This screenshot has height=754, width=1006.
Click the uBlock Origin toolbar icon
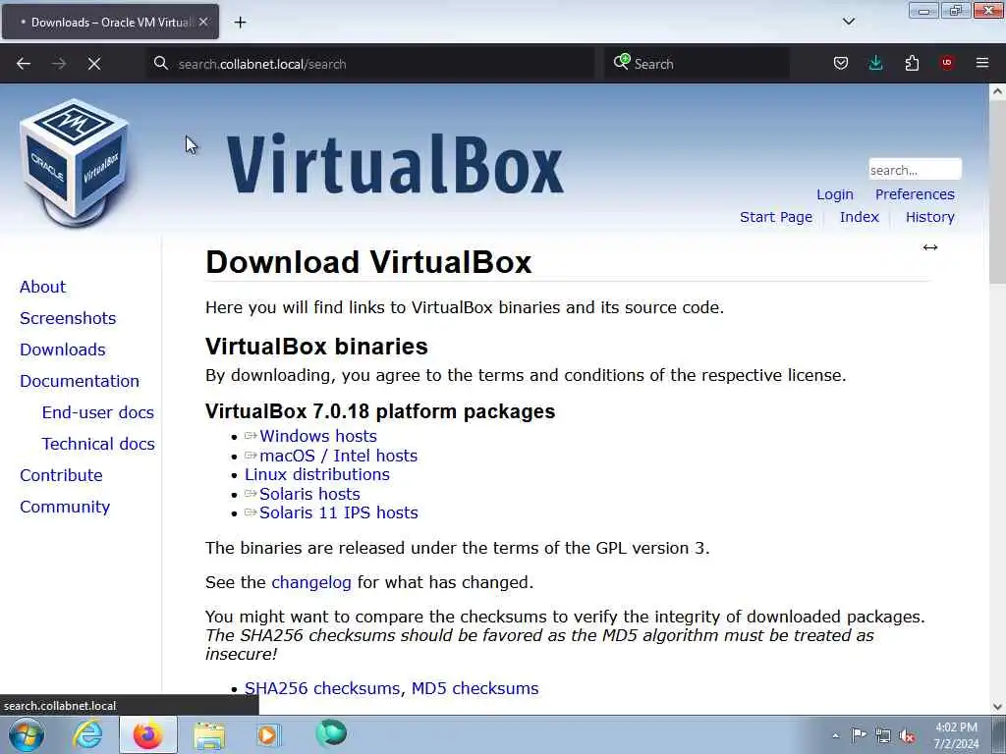pyautogui.click(x=947, y=63)
